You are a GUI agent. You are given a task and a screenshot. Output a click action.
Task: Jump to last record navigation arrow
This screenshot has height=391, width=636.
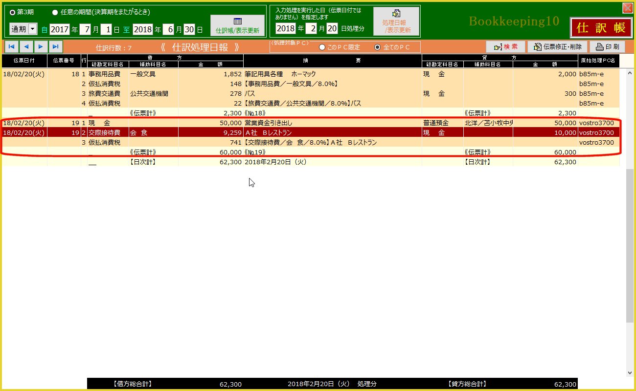pos(56,47)
